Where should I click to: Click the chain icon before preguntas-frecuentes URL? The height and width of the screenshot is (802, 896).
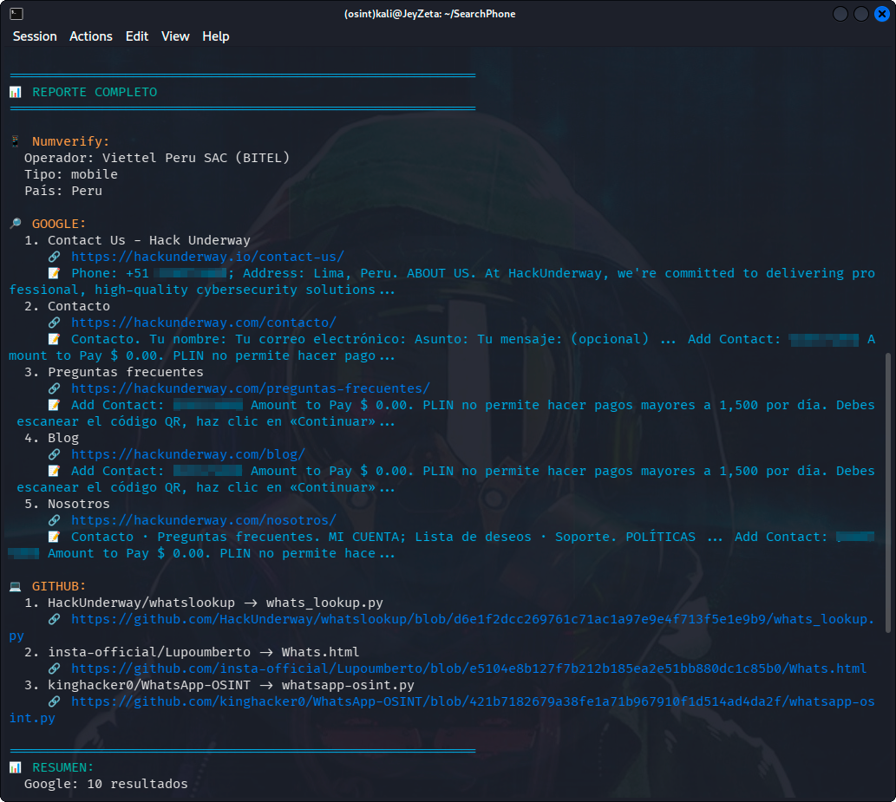pyautogui.click(x=55, y=388)
